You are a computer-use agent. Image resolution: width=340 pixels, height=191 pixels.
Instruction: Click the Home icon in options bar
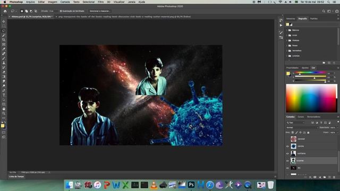tap(5, 11)
